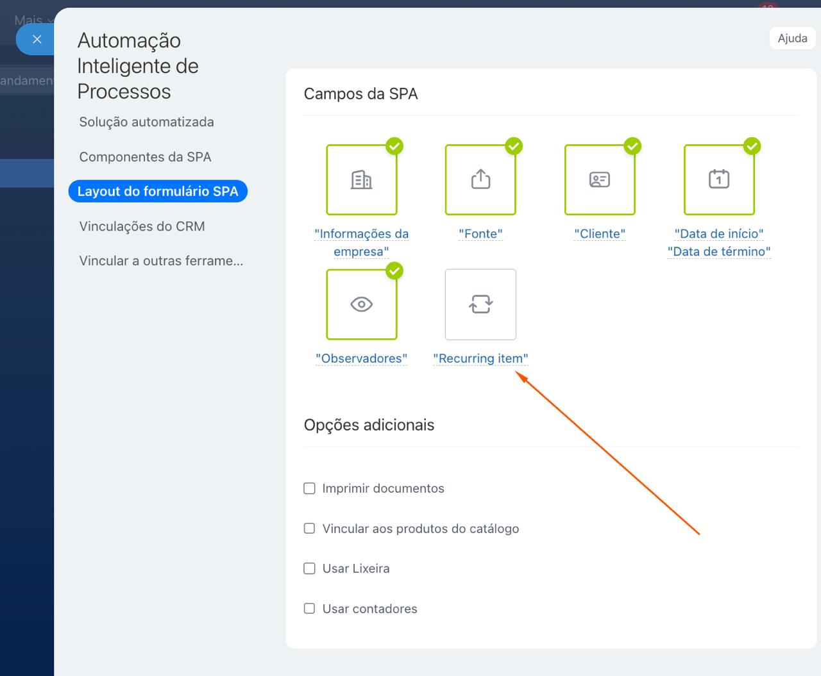The height and width of the screenshot is (676, 821).
Task: Click the Ajuda help button
Action: 792,38
